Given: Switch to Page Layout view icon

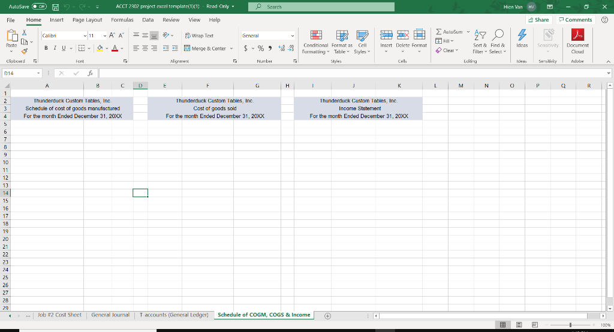Looking at the screenshot, I should [519, 325].
